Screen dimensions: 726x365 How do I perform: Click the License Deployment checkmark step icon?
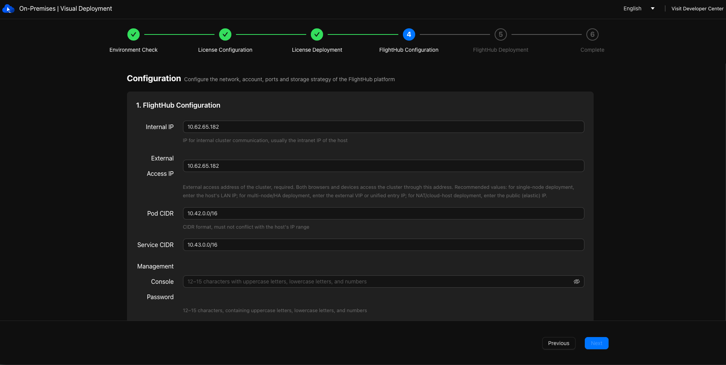[317, 34]
